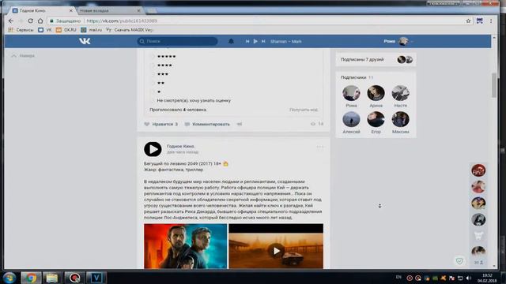Skip to previous track in header player
The height and width of the screenshot is (284, 506).
pyautogui.click(x=247, y=41)
